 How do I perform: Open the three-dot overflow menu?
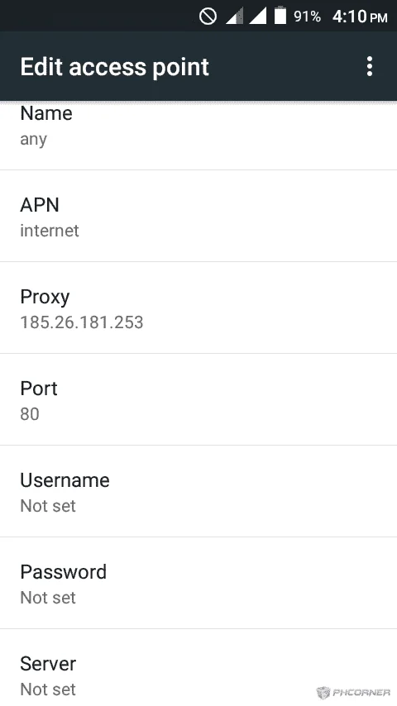click(x=370, y=66)
